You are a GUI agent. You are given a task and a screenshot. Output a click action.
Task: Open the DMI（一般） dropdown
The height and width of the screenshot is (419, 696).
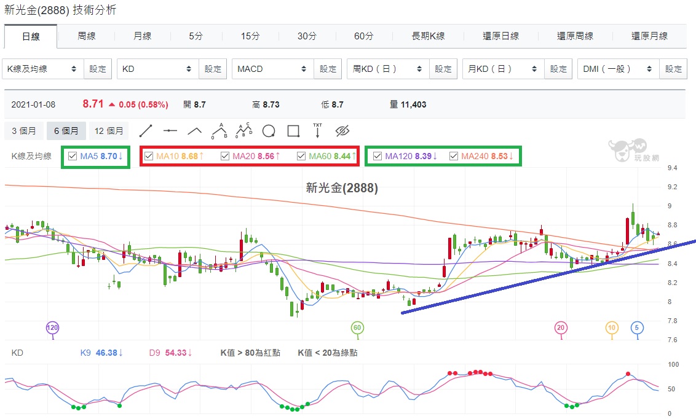point(619,69)
